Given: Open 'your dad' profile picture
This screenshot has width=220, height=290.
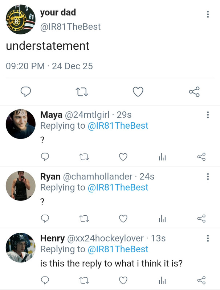Looking at the screenshot, I should click(21, 20).
